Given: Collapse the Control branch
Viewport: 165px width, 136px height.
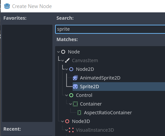Looking at the screenshot, I should coord(67,95).
